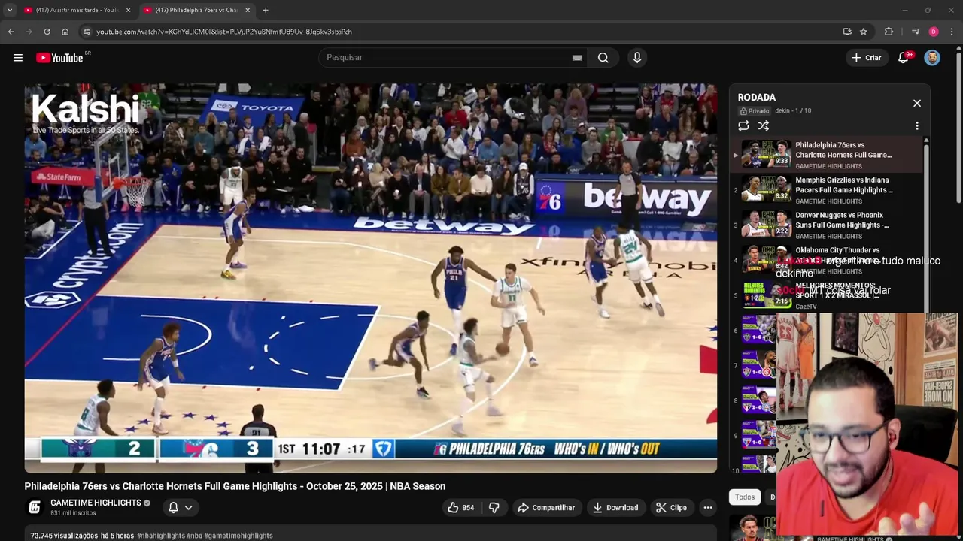Click the video title text
This screenshot has height=541, width=963.
tap(235, 486)
